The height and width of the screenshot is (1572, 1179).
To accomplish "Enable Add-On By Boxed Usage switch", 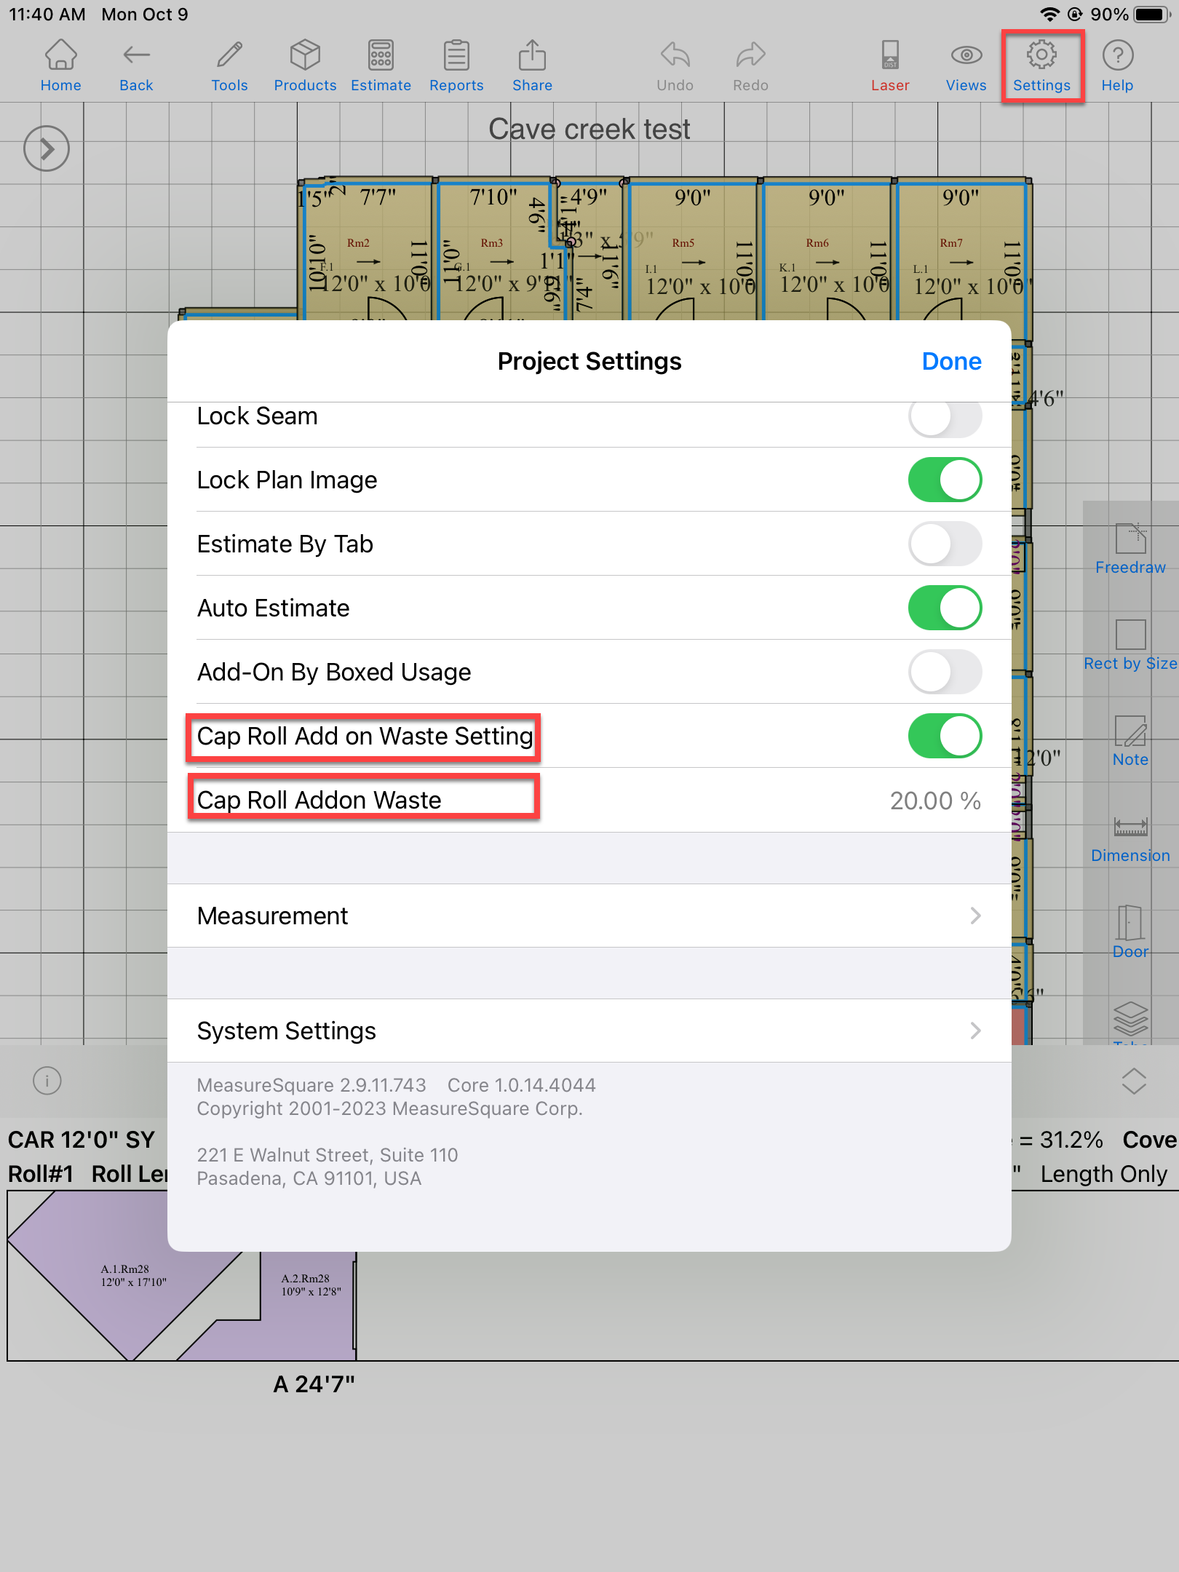I will pyautogui.click(x=945, y=672).
